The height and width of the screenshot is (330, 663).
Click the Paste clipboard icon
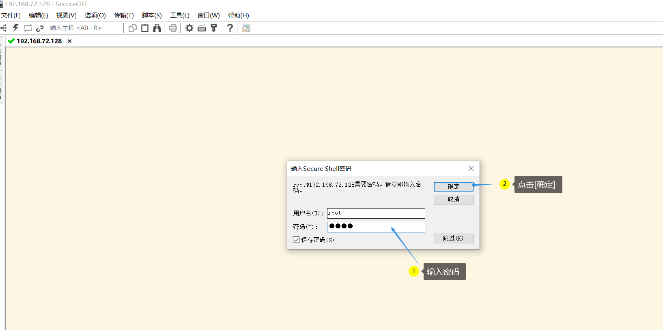point(145,28)
